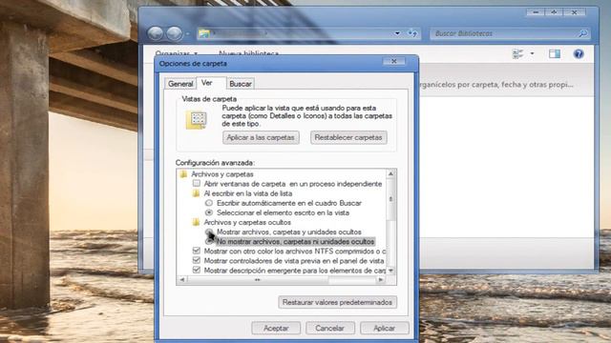Maximize the Explorer Bibliotecas window
This screenshot has width=611, height=343.
pos(554,12)
